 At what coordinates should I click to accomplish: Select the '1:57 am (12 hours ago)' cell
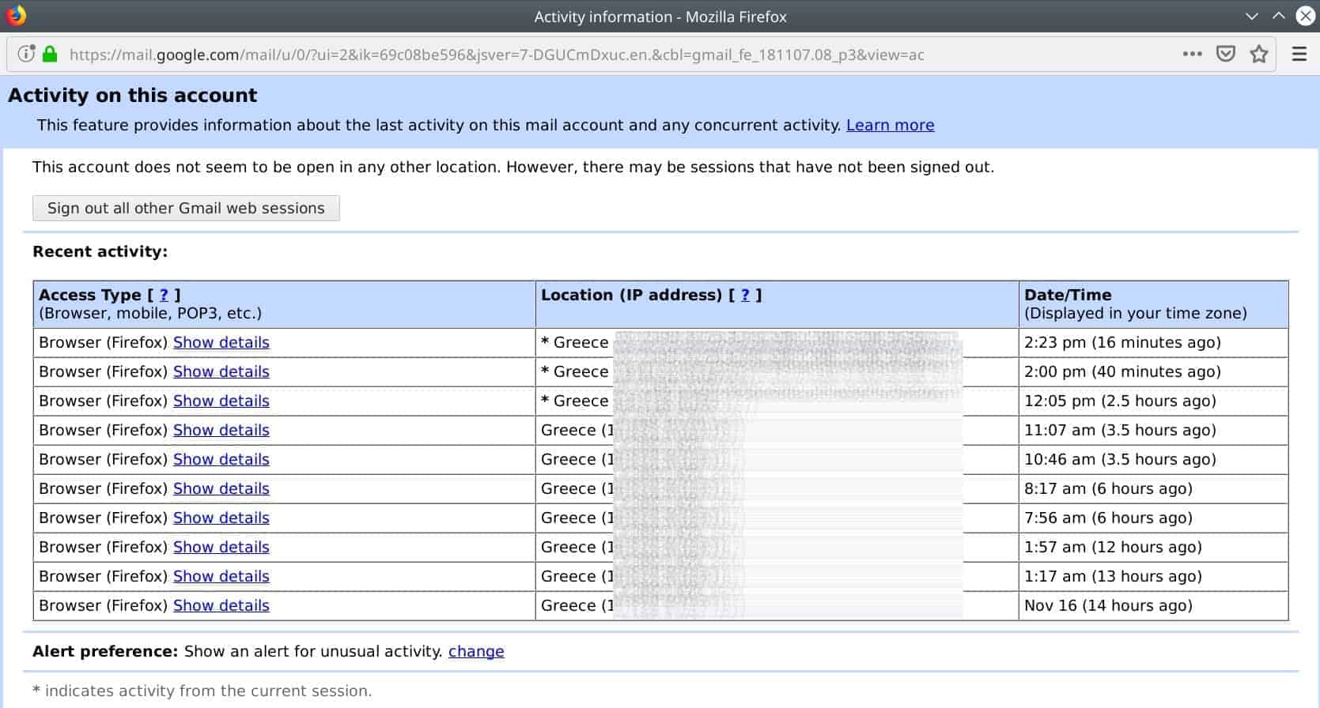coord(1153,548)
